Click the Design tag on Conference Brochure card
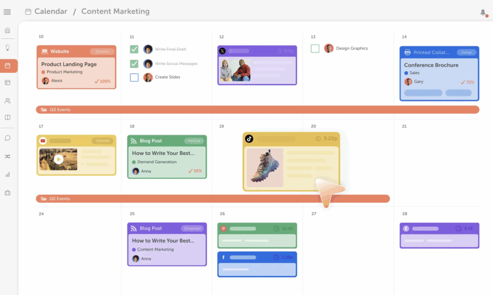Image resolution: width=493 pixels, height=295 pixels. click(x=467, y=52)
